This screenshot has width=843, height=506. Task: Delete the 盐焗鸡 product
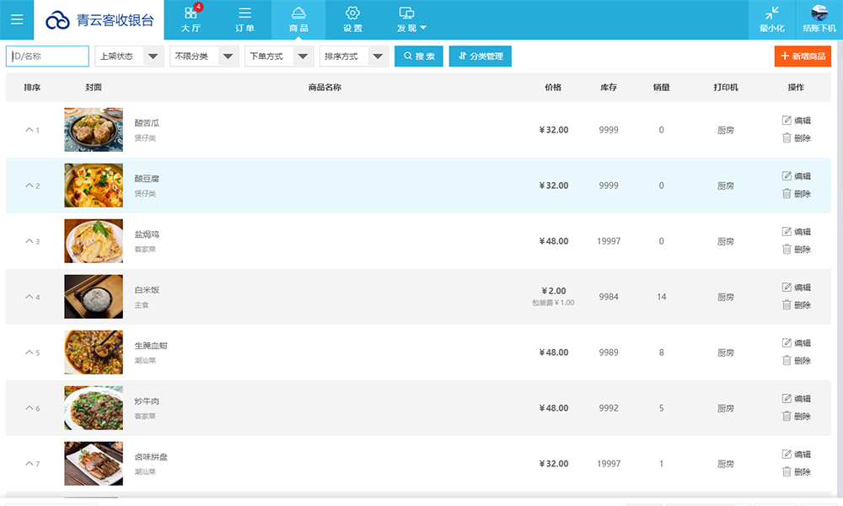797,250
